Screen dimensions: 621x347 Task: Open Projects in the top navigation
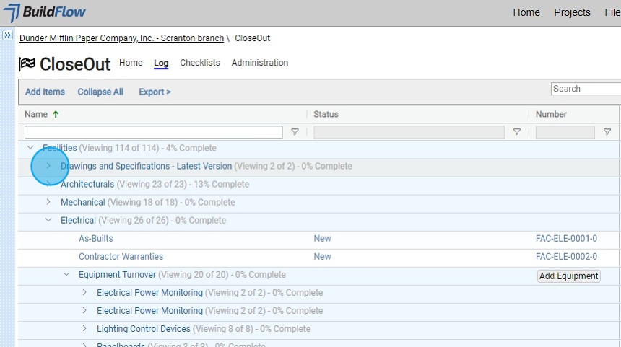[572, 12]
